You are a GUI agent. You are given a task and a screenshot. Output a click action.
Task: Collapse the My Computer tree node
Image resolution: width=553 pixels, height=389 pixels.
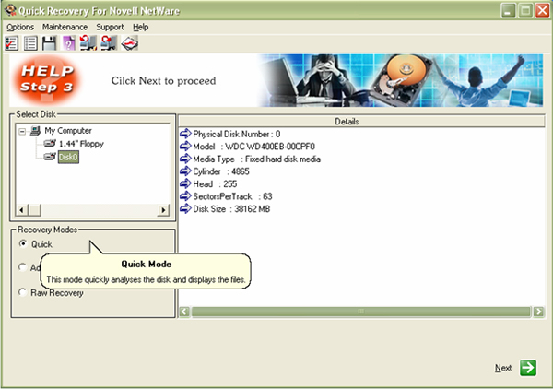pyautogui.click(x=22, y=132)
